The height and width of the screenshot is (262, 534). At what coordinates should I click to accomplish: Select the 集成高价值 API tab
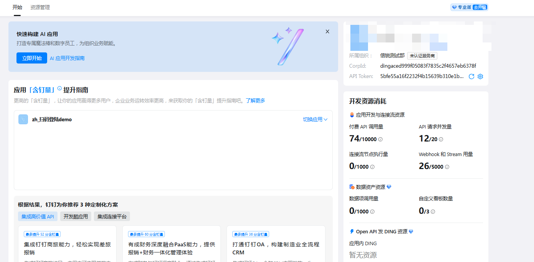coord(38,216)
